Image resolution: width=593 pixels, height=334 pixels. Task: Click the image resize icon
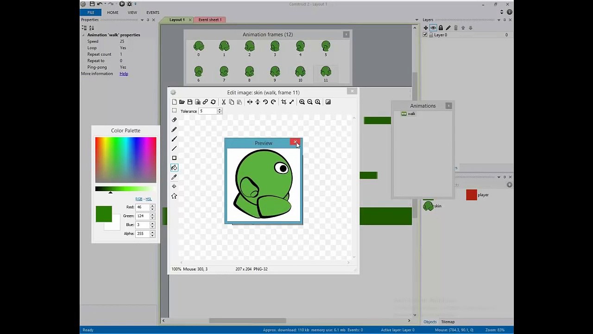tap(291, 102)
